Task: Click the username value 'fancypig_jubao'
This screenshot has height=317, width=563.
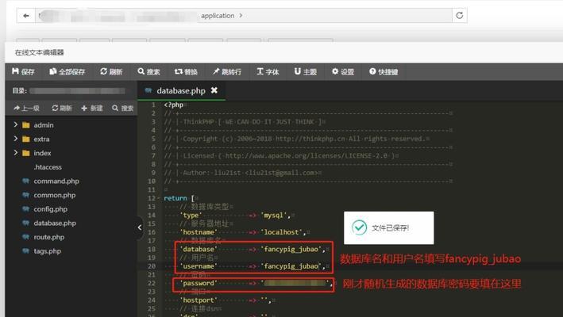Action: tap(291, 266)
